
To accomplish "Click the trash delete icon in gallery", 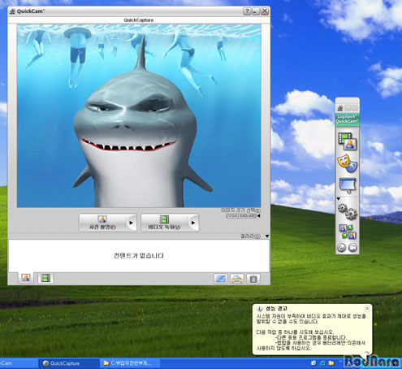I will pyautogui.click(x=253, y=279).
